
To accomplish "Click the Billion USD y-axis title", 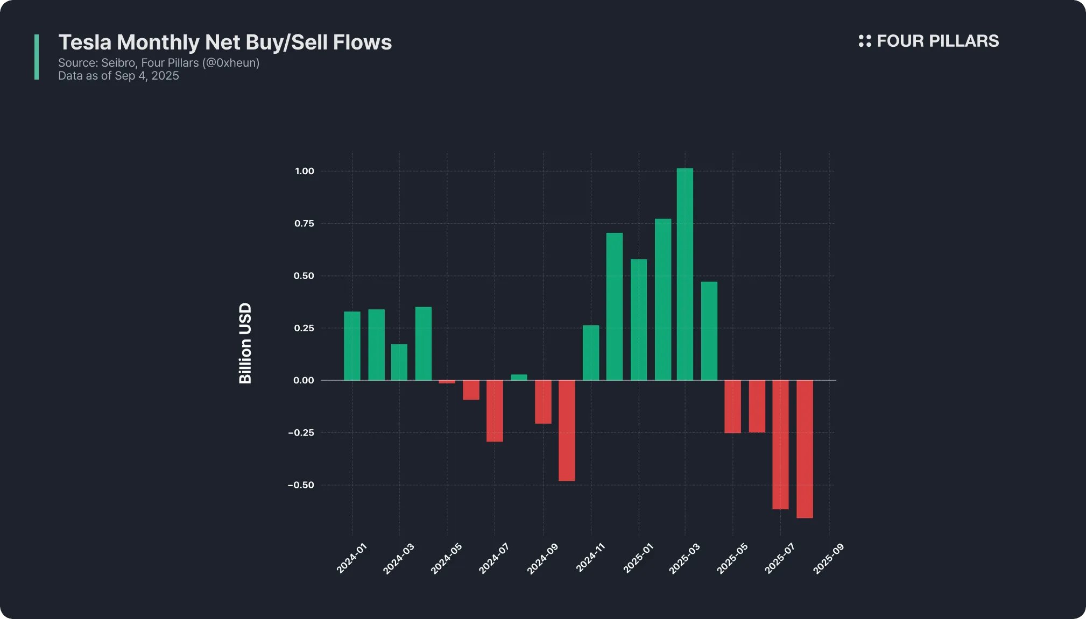I will 245,343.
